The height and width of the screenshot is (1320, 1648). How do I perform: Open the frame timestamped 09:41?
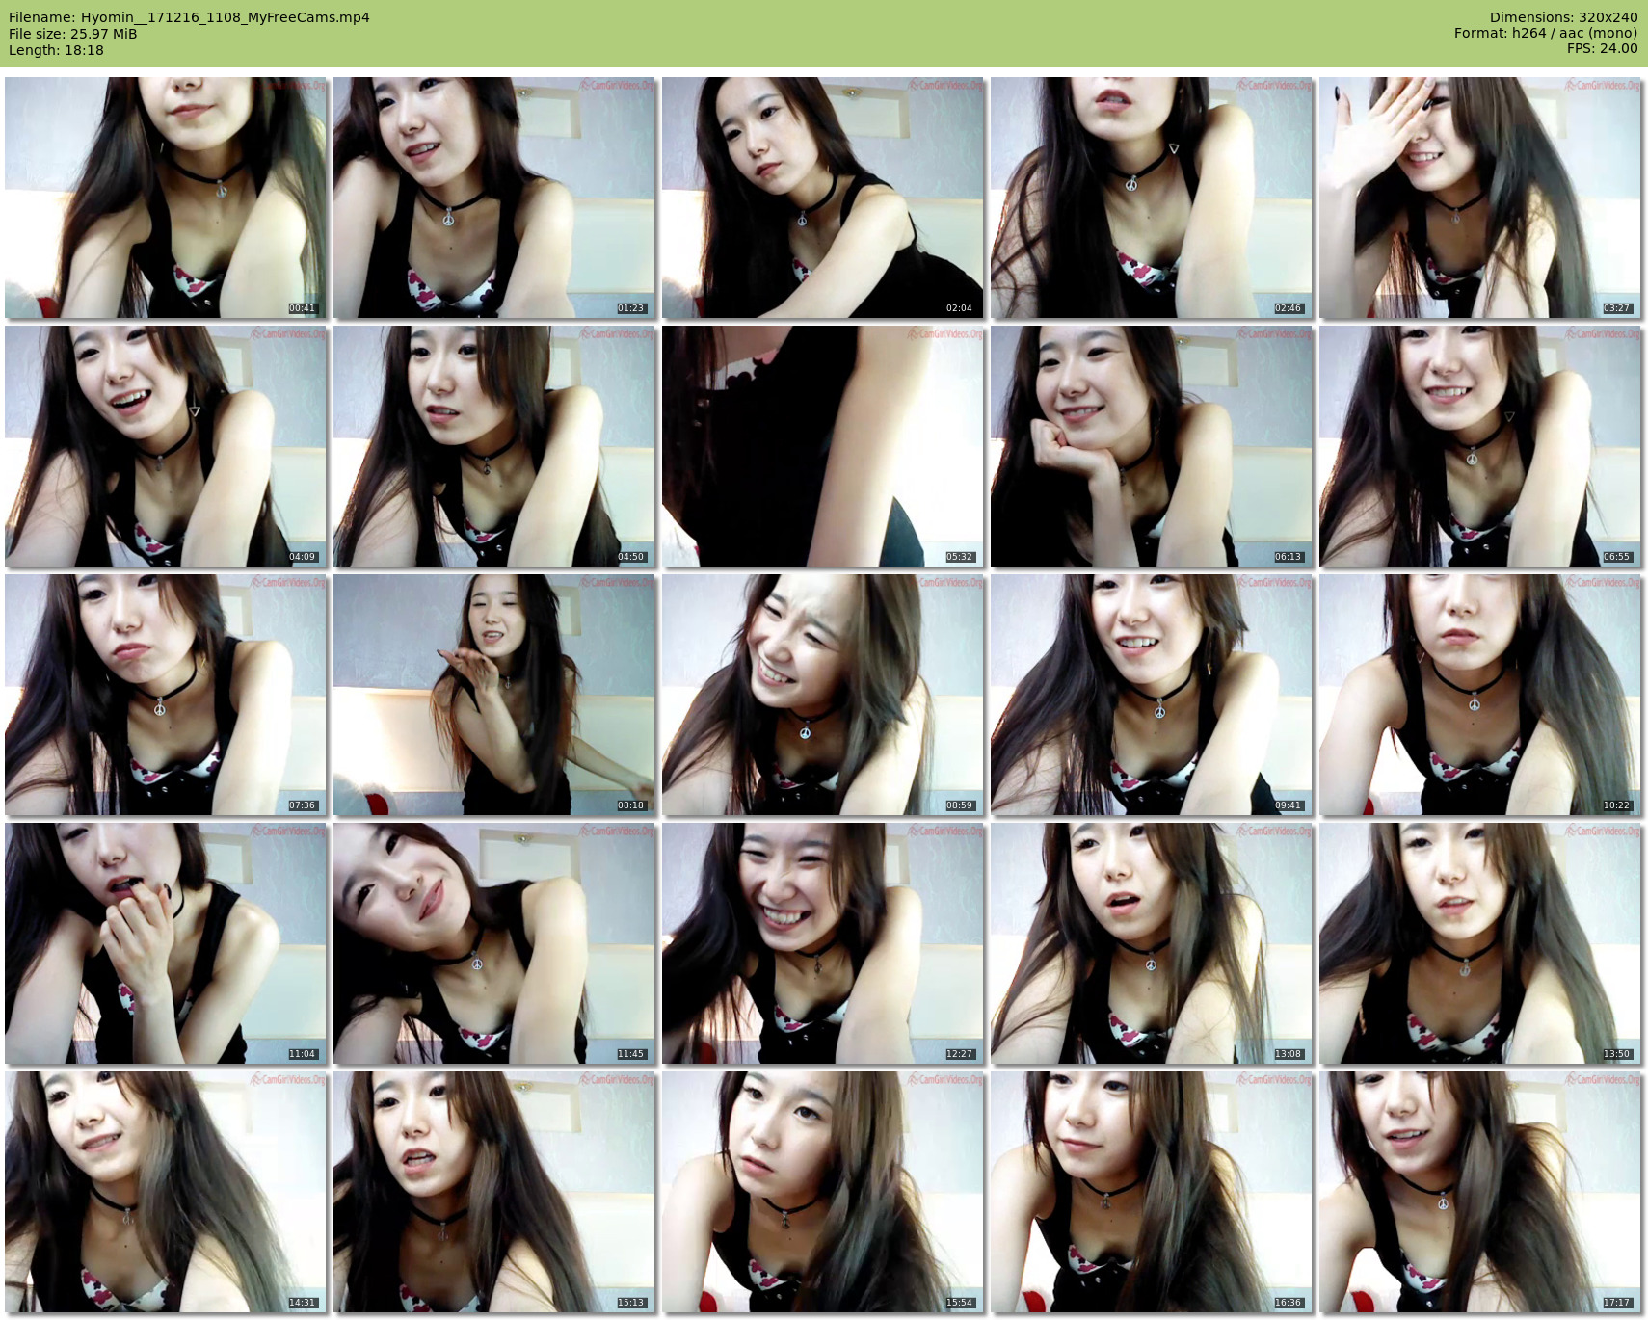pos(1152,695)
